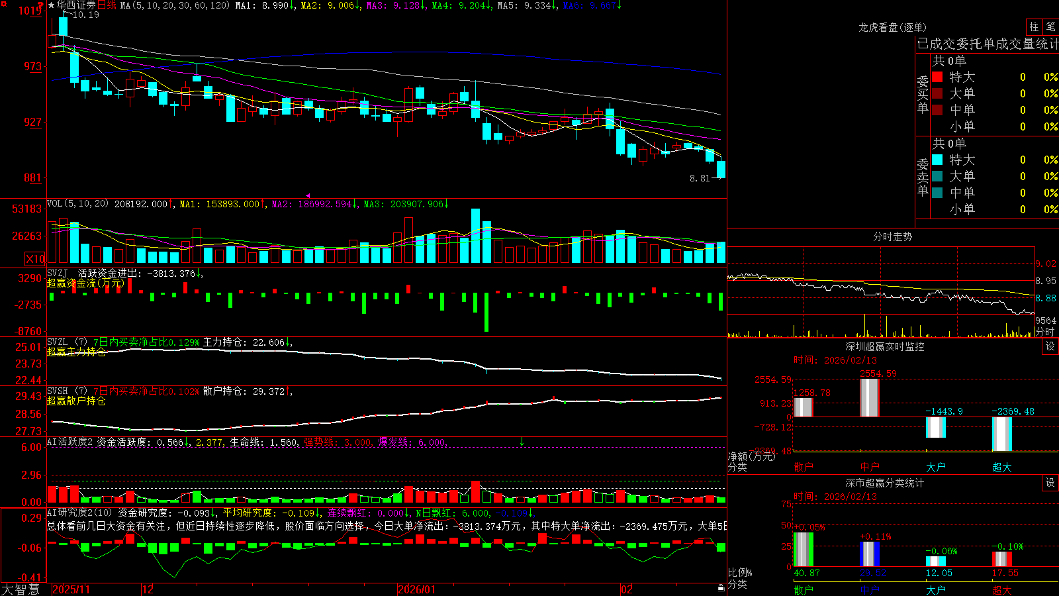Screen dimensions: 1059x596
Task: Open 设 settings for 深圳超赢实时监控
Action: click(x=1050, y=346)
